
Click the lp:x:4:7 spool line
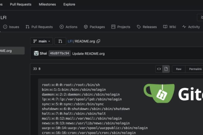click(x=82, y=99)
